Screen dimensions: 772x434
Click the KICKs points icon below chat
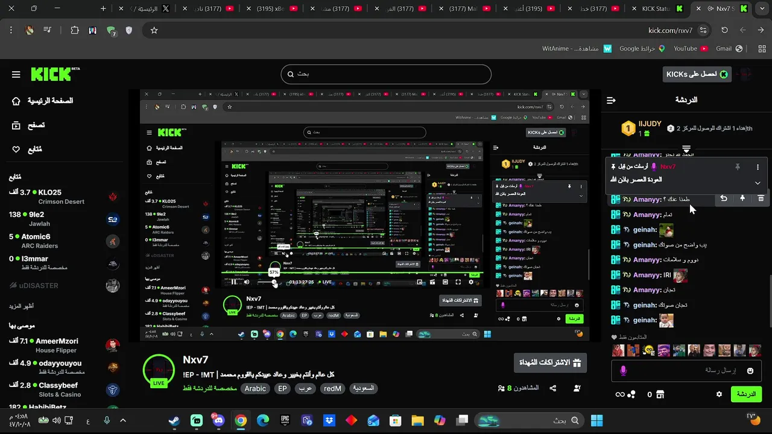point(631,394)
